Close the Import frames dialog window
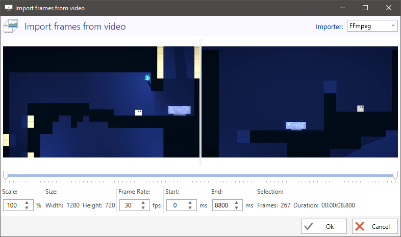This screenshot has height=237, width=401. [389, 8]
